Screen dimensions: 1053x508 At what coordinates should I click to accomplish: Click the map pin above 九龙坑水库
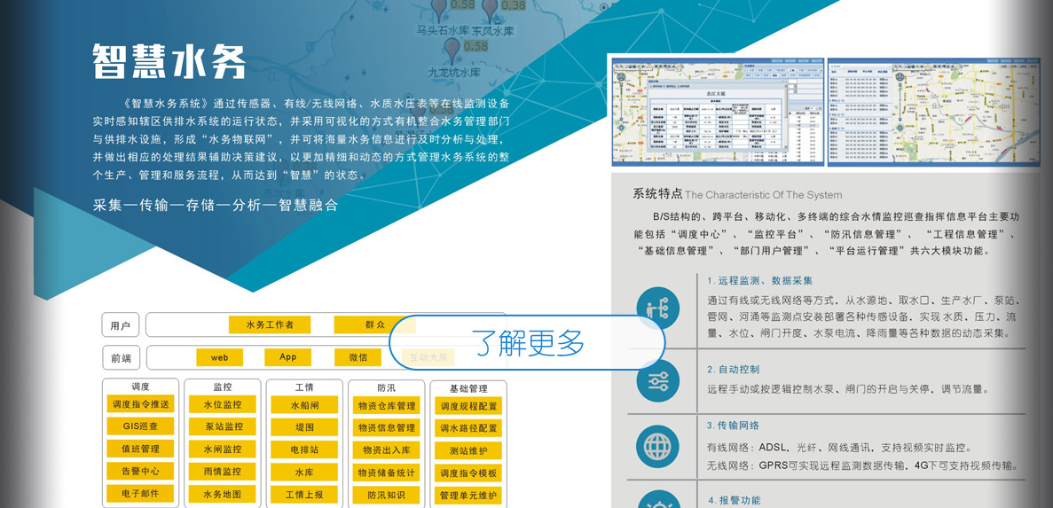[x=452, y=50]
